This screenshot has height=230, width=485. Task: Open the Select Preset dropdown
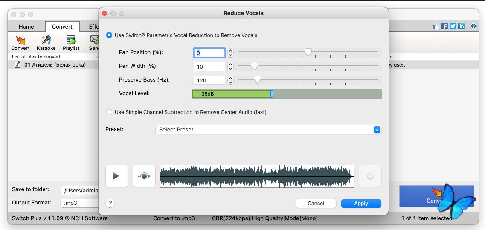pyautogui.click(x=268, y=130)
